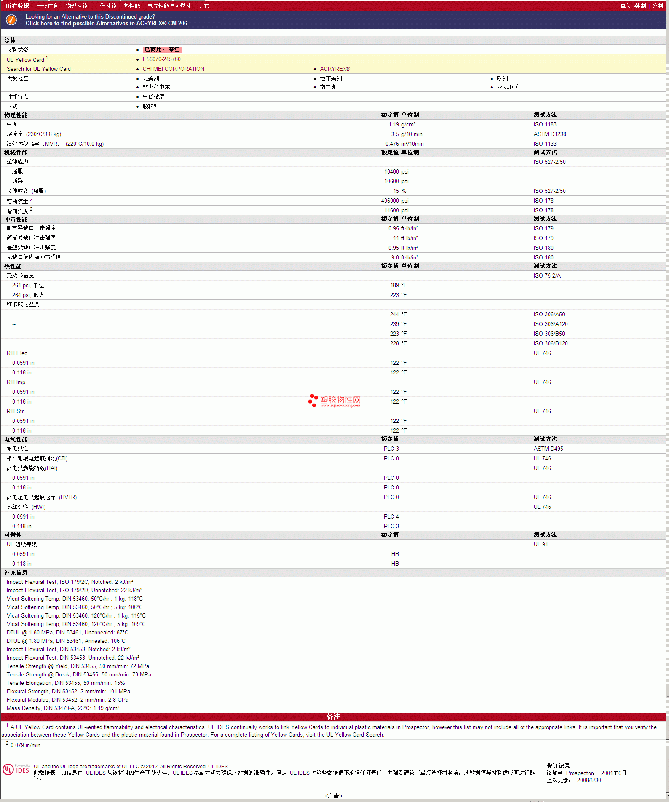The width and height of the screenshot is (669, 802).
Task: Click ASTM D495 test method
Action: coord(548,449)
